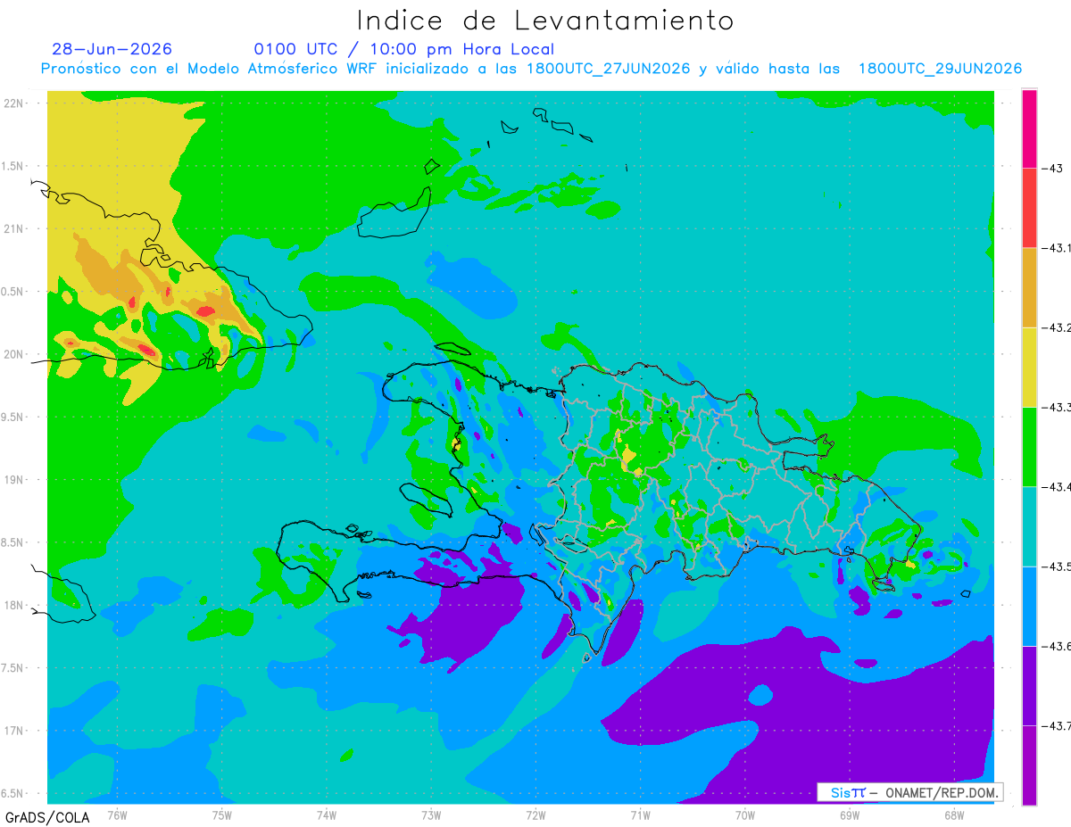Click the topmost legend value '-43'
Screen dimensions: 1071x827
[1052, 168]
